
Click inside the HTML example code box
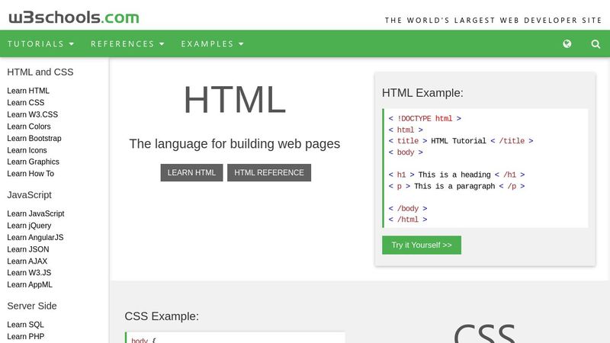(x=485, y=168)
